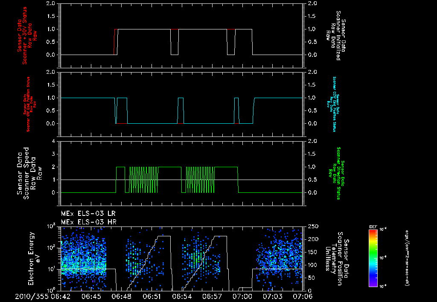Click the "250" tick on the Scanner Position axis
437x302 pixels.
(x=313, y=226)
